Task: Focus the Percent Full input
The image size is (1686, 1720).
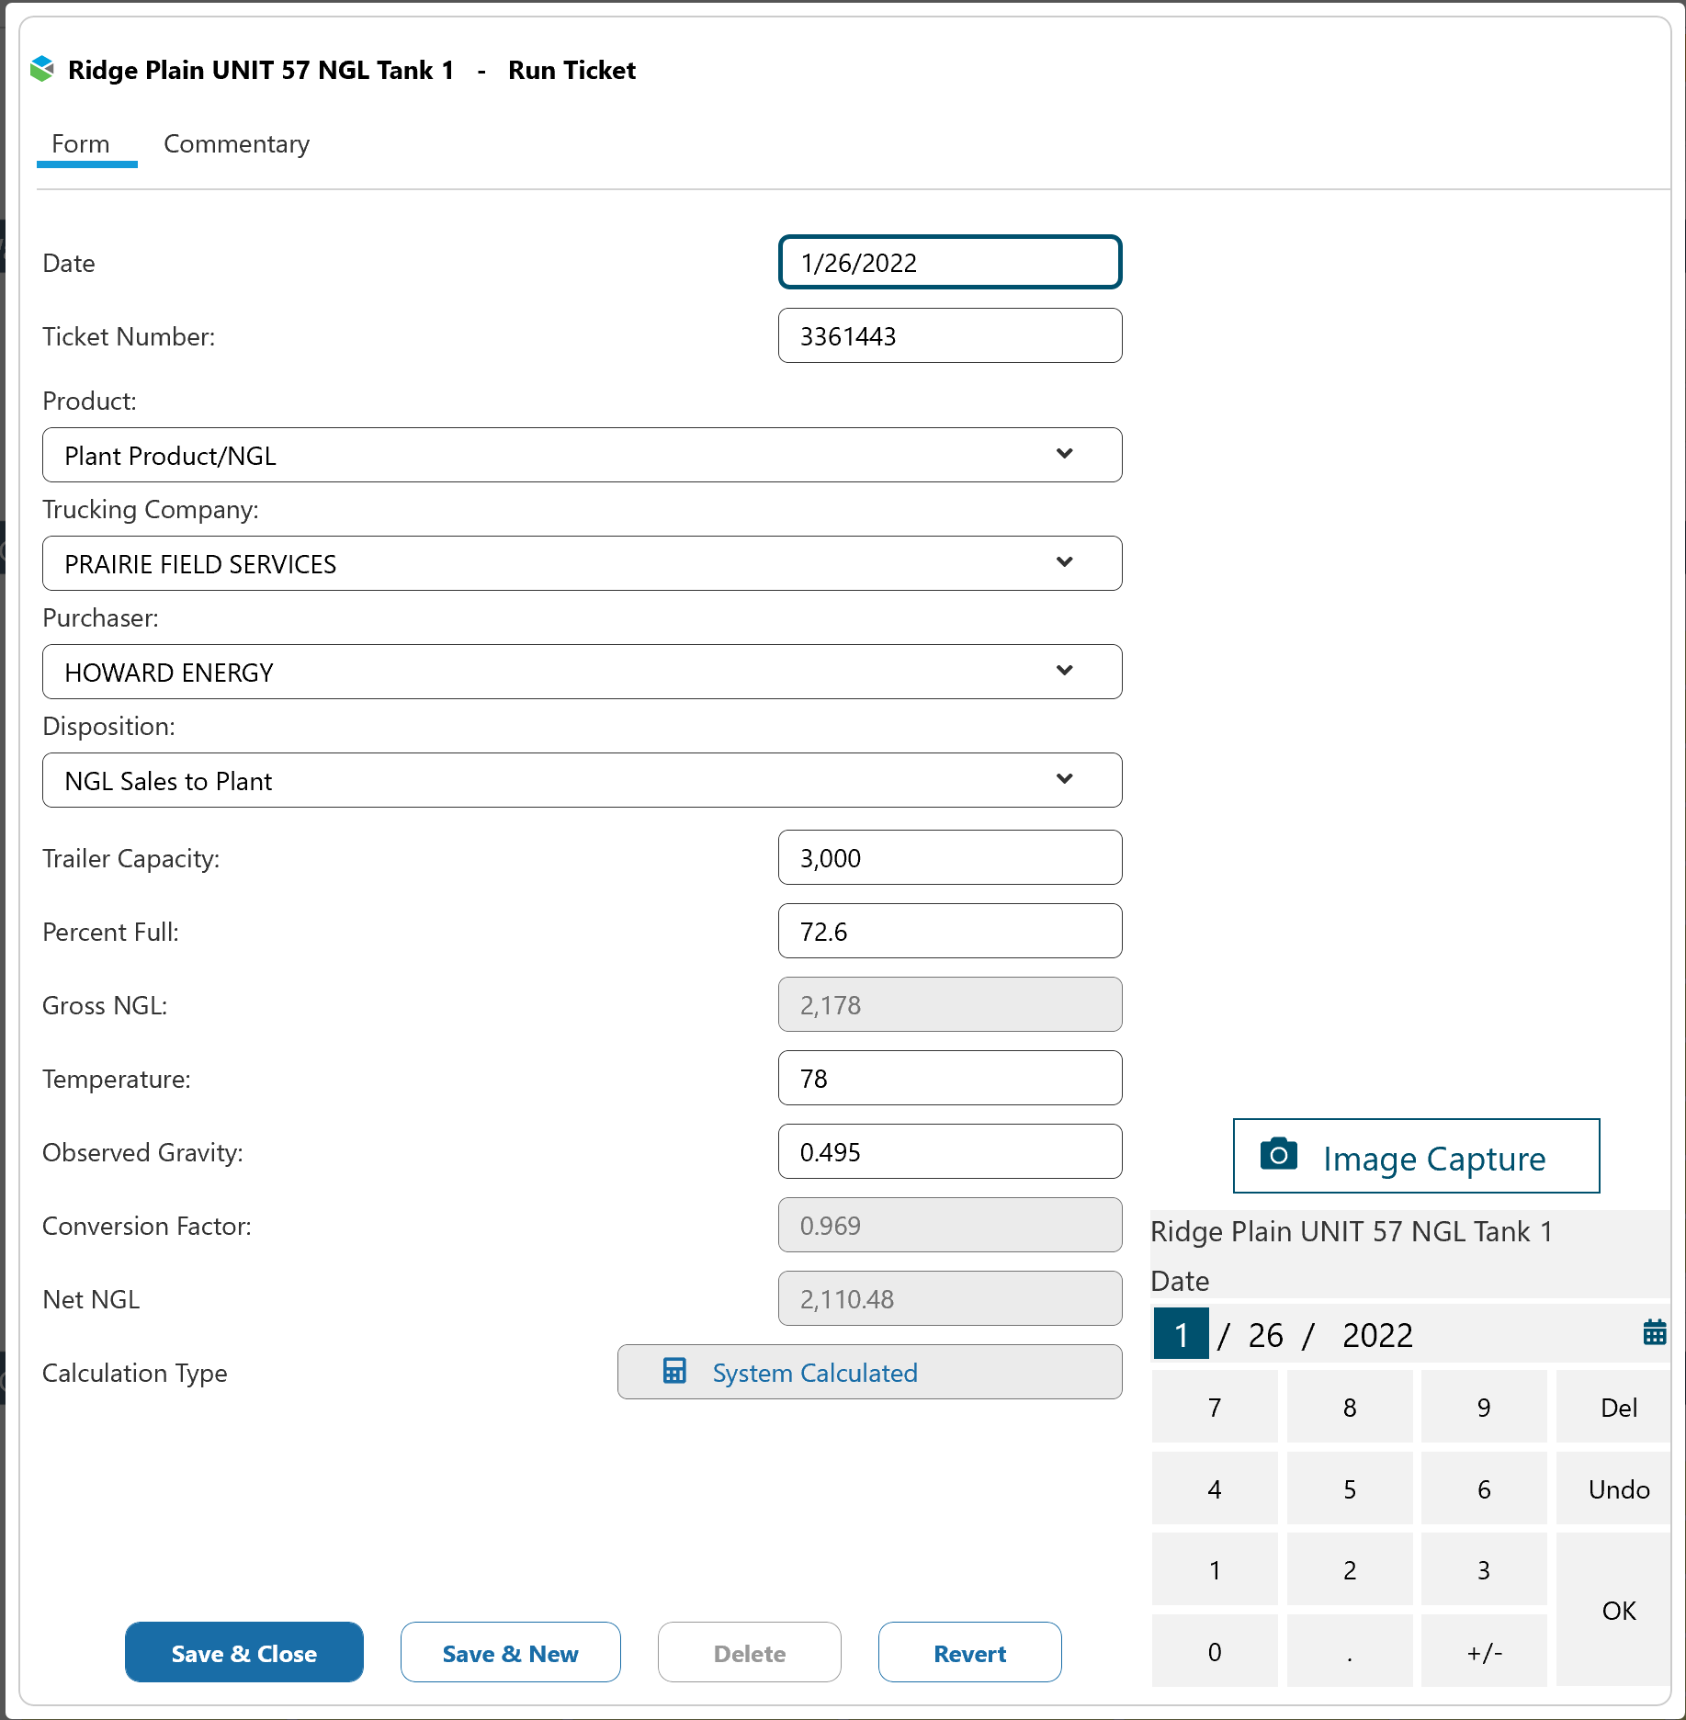Action: click(x=949, y=932)
